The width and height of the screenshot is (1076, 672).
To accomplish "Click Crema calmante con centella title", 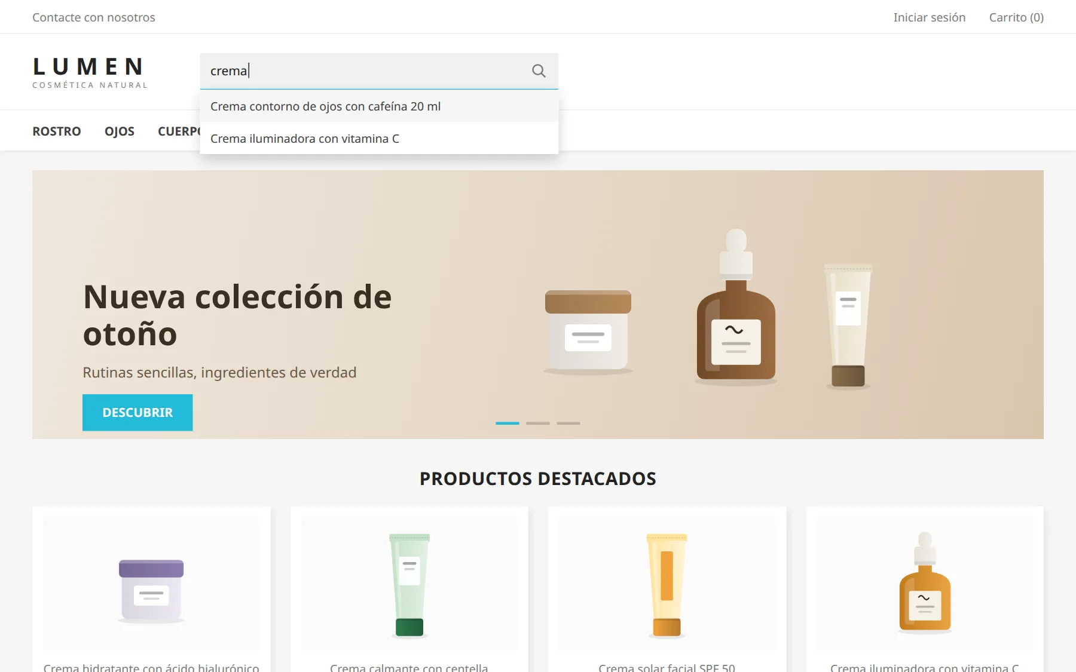I will tap(409, 667).
